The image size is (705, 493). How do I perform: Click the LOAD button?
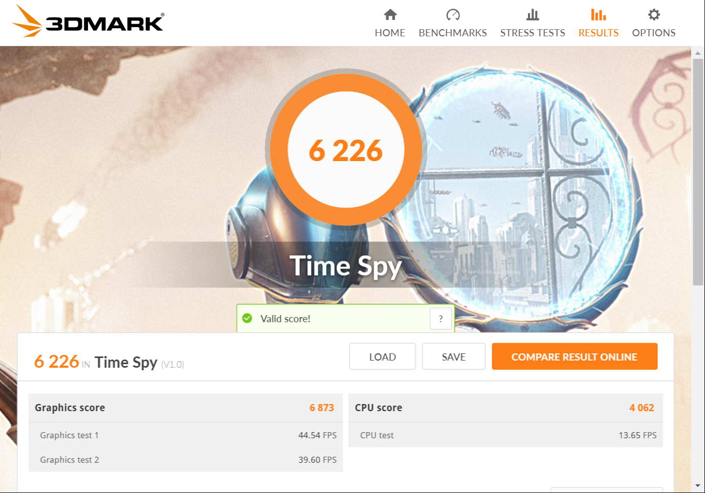tap(383, 356)
